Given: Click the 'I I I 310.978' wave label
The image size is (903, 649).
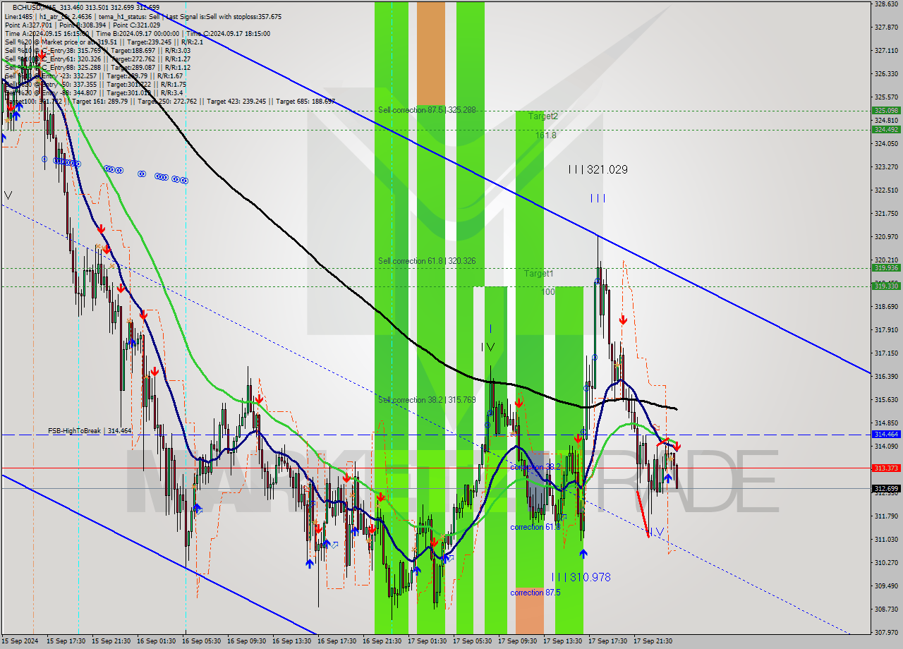Looking at the screenshot, I should click(x=581, y=577).
